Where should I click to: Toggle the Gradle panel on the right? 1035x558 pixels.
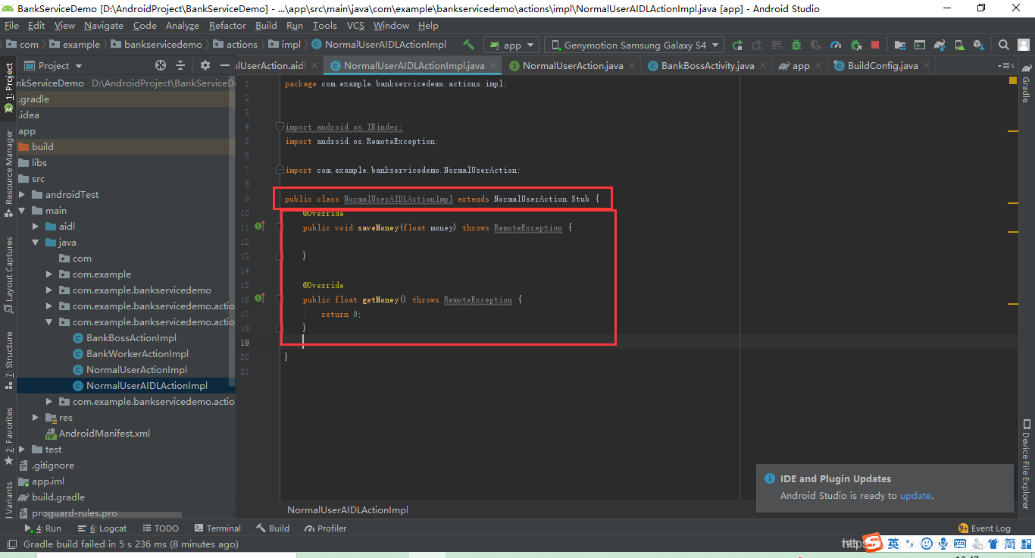click(1025, 83)
